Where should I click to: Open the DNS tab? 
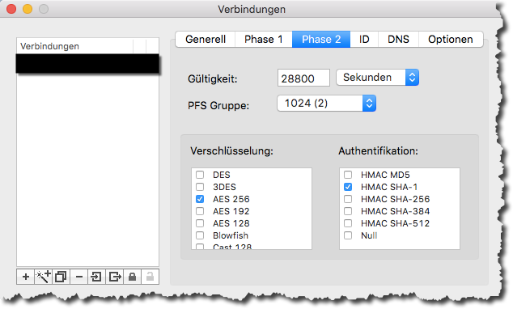(x=398, y=40)
